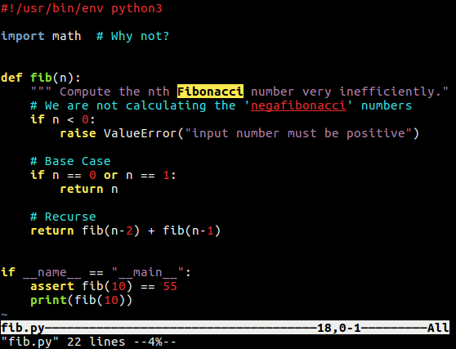Place cursor on the shebang line
The height and width of the screenshot is (349, 456).
coord(82,8)
